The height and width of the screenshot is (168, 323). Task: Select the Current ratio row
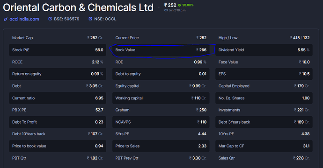[x=58, y=98]
